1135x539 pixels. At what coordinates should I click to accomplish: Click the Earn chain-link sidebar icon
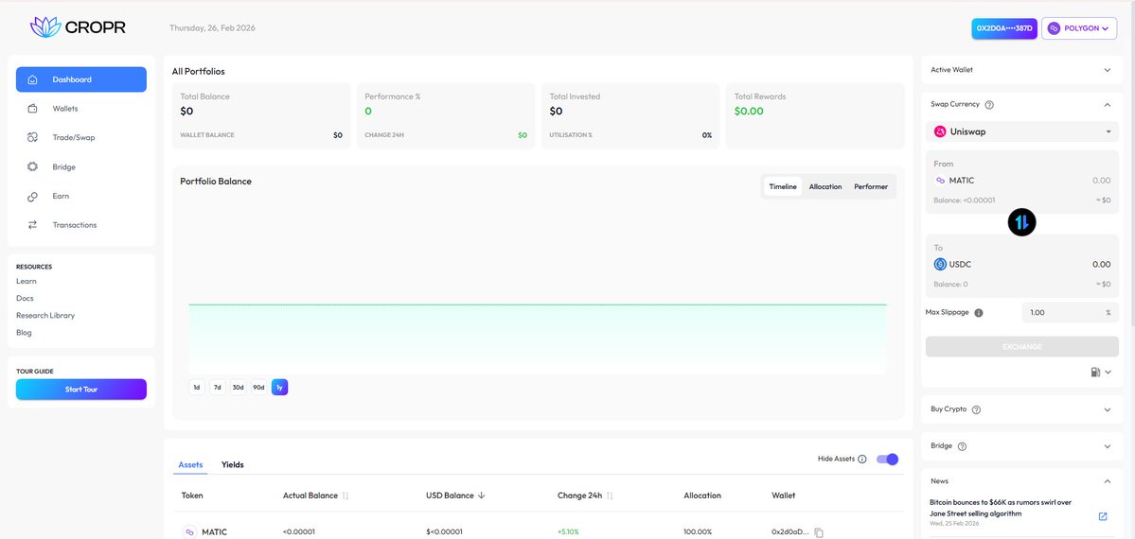pyautogui.click(x=32, y=196)
